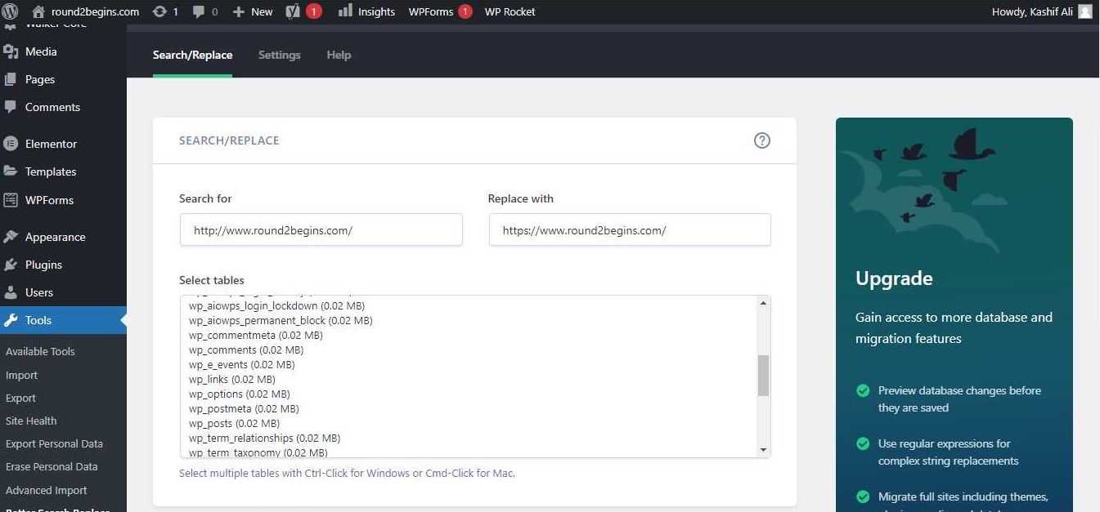Screen dimensions: 1100x512
Task: Select the wp_term_relationships table
Action: (x=264, y=438)
